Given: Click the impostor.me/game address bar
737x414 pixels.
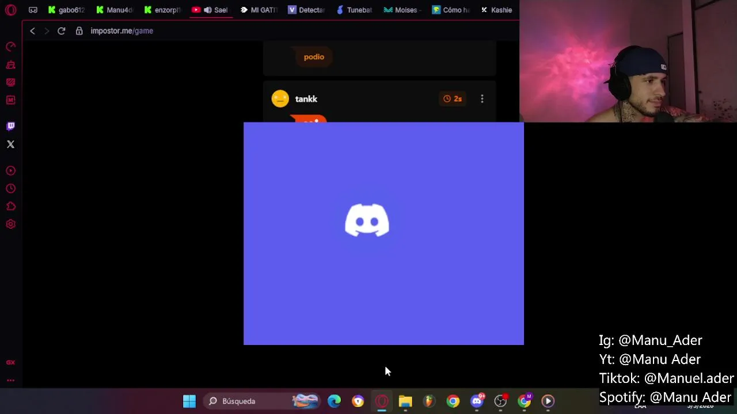Looking at the screenshot, I should coord(121,30).
